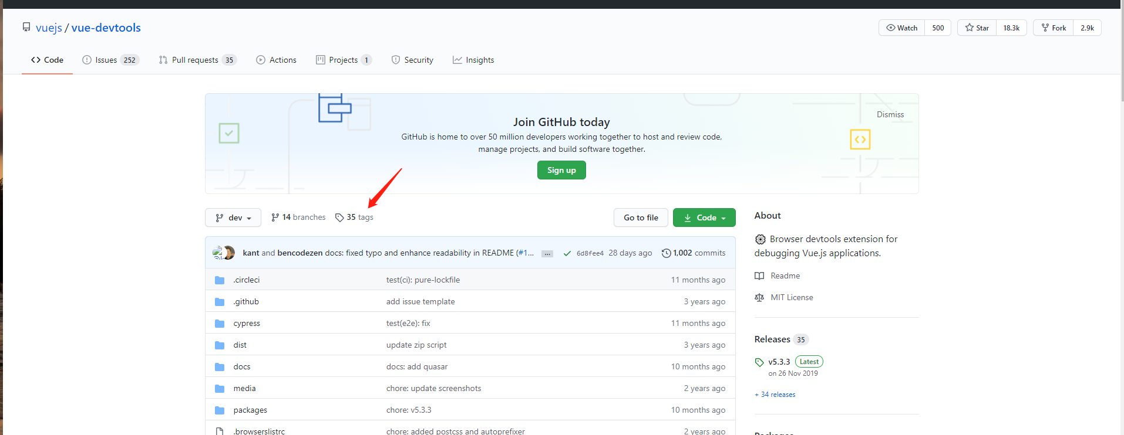Open the packages folder

(250, 410)
